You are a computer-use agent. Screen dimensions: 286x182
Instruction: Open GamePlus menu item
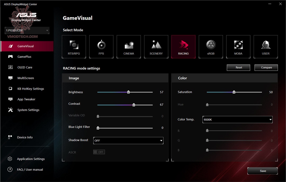click(24, 57)
